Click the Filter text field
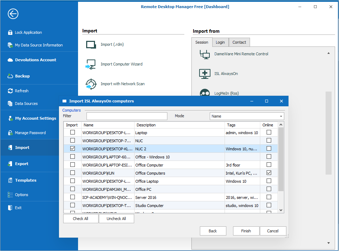339x251 pixels. 127,116
